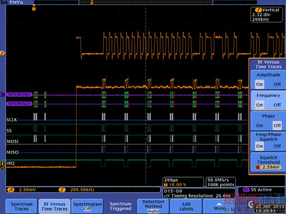Click the T icon in the 10.00 % readout

165,185
